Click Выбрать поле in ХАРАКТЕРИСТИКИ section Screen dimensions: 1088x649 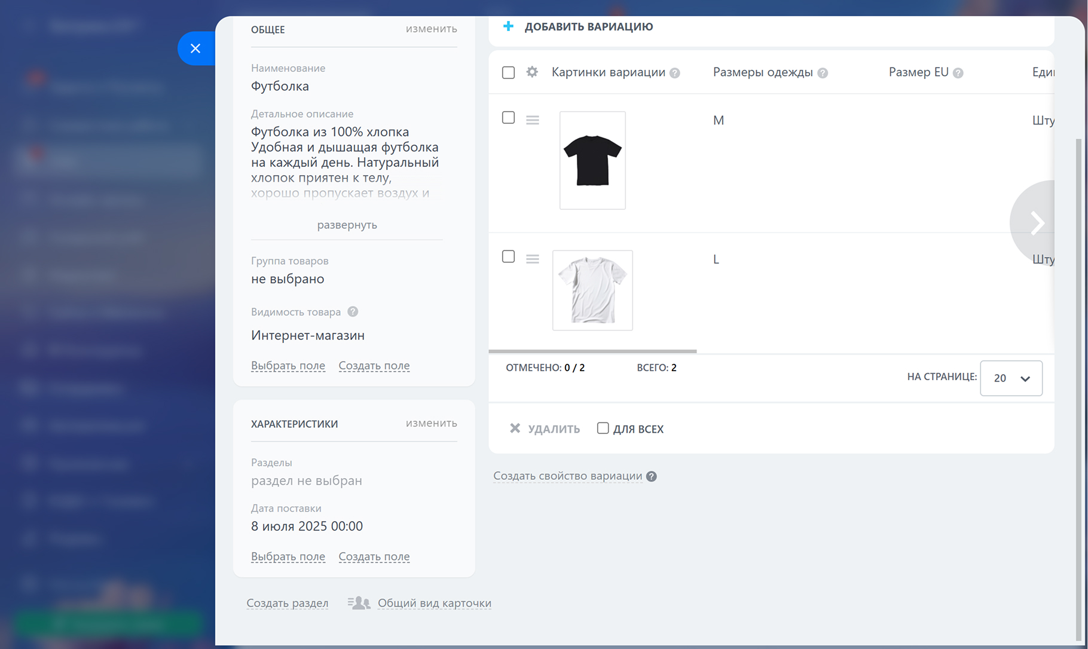tap(288, 556)
